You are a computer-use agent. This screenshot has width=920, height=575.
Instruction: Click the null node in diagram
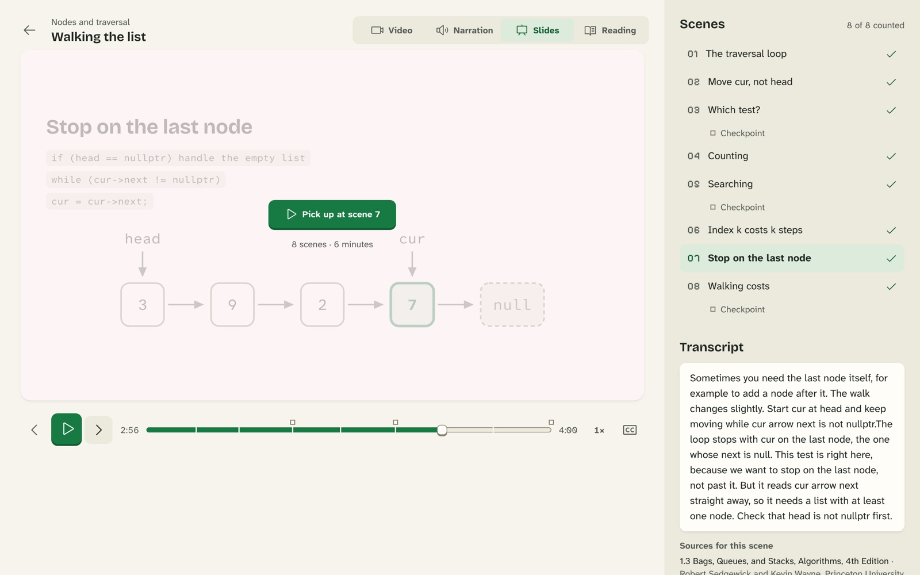512,305
